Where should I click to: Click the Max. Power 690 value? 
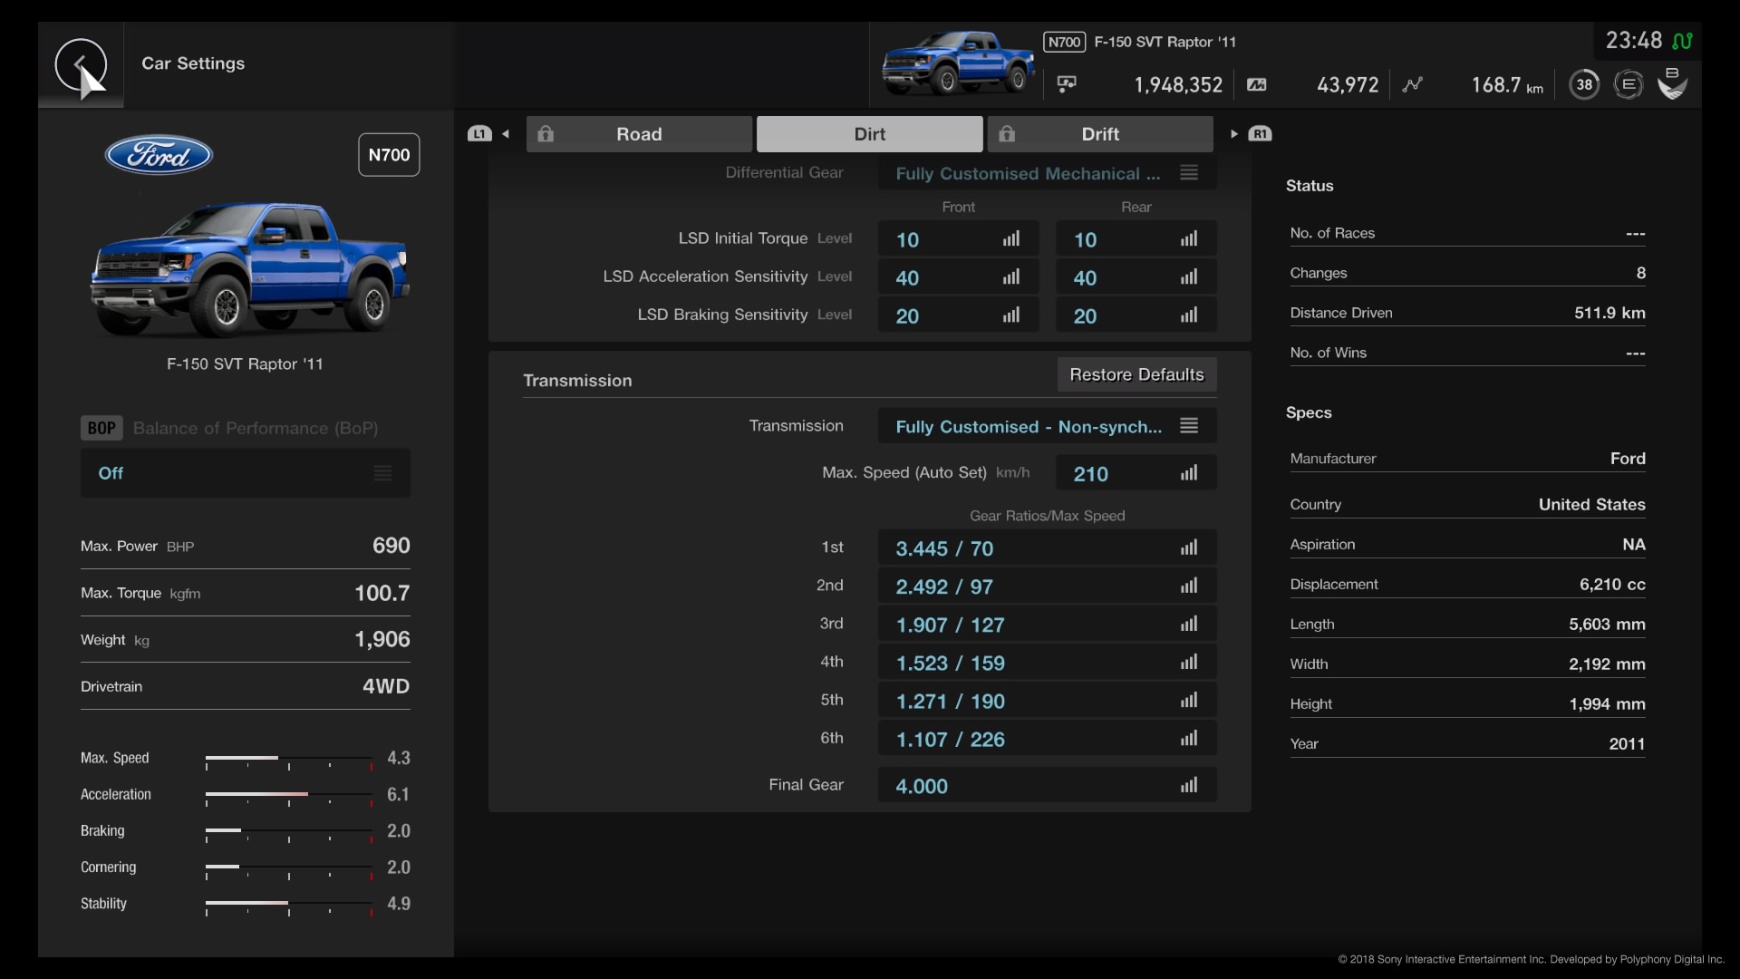tap(391, 546)
